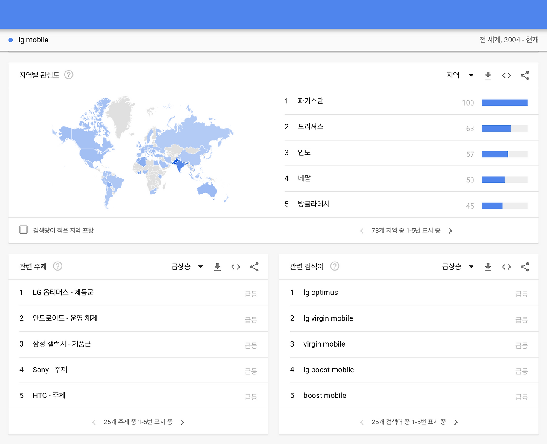Click the 인도 interest bar showing 57
The image size is (547, 444).
tap(505, 154)
